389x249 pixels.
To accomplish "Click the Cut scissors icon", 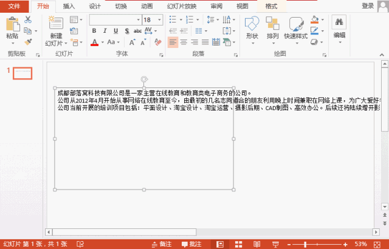I will (28, 19).
